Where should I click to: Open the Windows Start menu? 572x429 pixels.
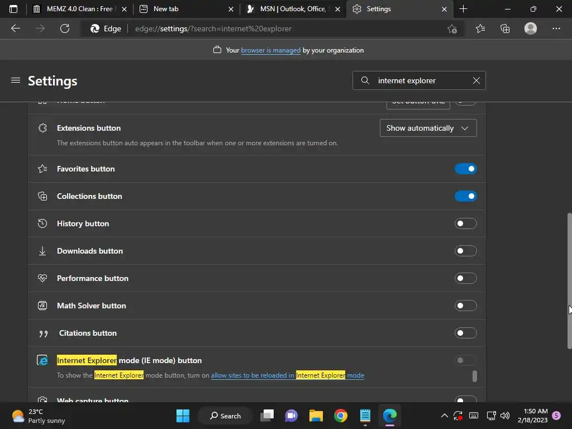[x=183, y=416]
